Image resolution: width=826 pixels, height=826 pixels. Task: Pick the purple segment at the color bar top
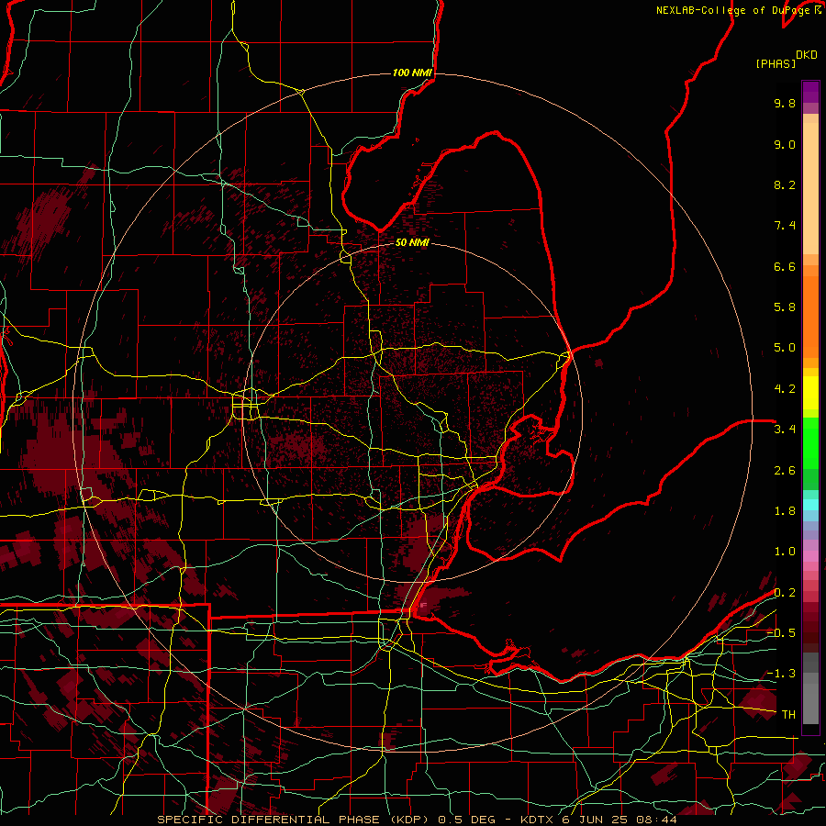point(810,92)
